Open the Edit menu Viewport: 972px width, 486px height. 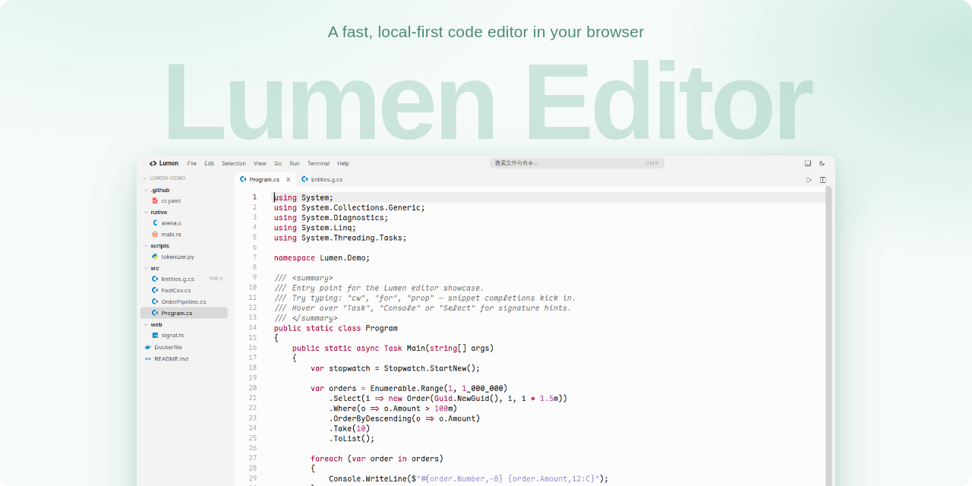209,163
